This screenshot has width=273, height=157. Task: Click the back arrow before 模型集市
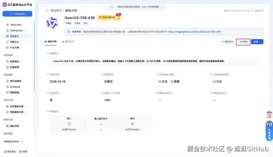click(47, 11)
